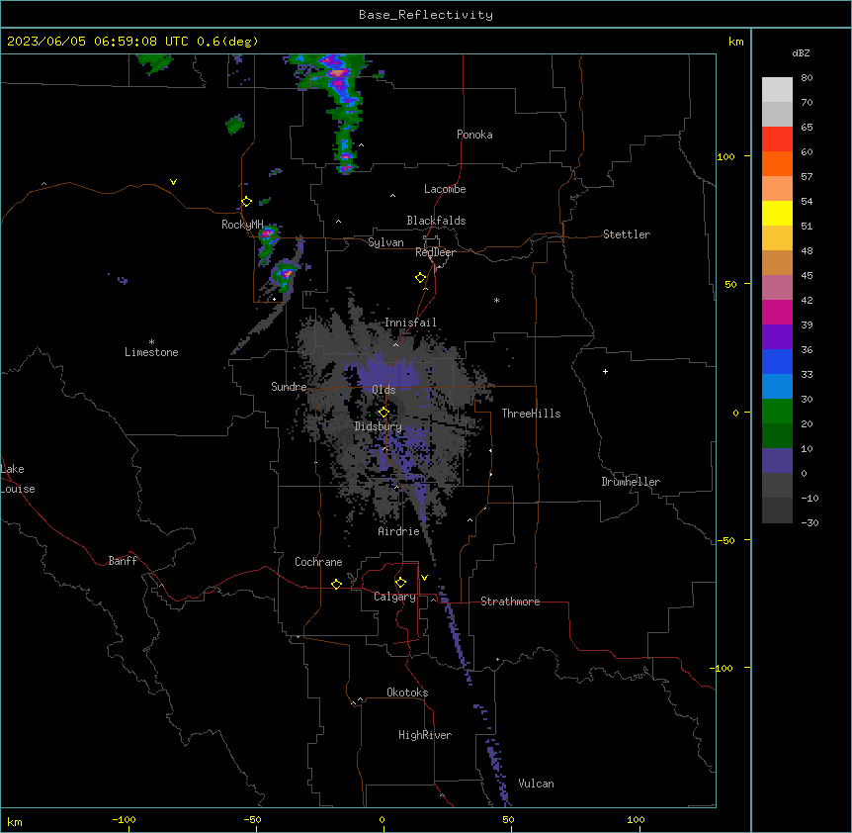Click the RockyMH label
Image resolution: width=852 pixels, height=833 pixels.
pyautogui.click(x=242, y=224)
